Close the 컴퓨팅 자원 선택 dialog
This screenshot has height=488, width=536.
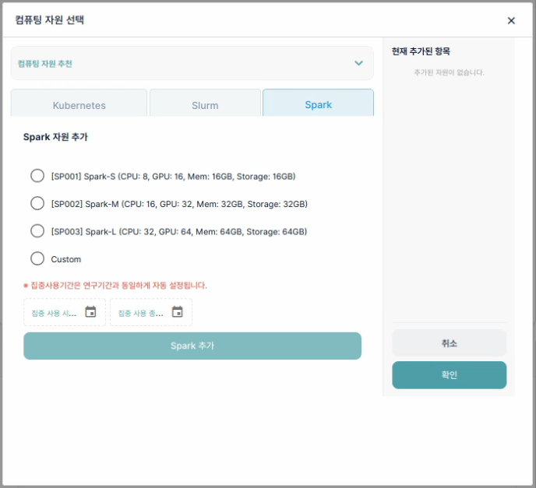(x=511, y=21)
